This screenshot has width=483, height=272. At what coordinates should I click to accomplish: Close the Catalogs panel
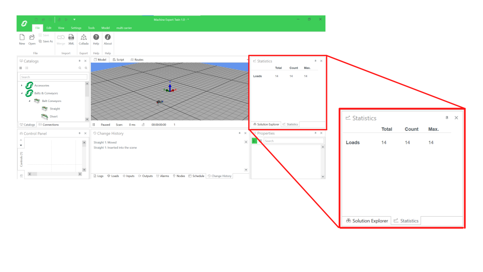(85, 61)
